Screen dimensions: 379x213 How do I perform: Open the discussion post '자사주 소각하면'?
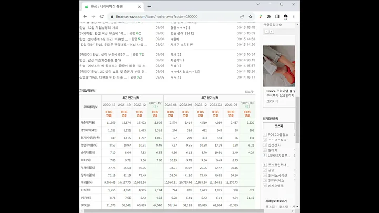coord(181,45)
